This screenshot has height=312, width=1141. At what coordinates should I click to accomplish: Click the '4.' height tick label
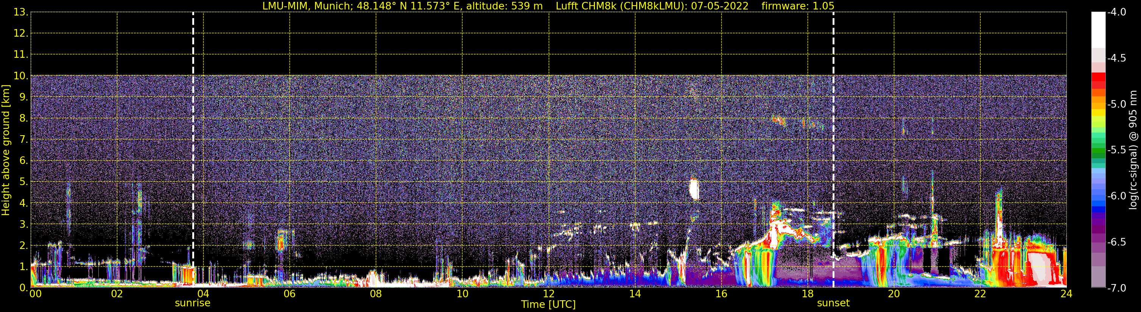23,203
